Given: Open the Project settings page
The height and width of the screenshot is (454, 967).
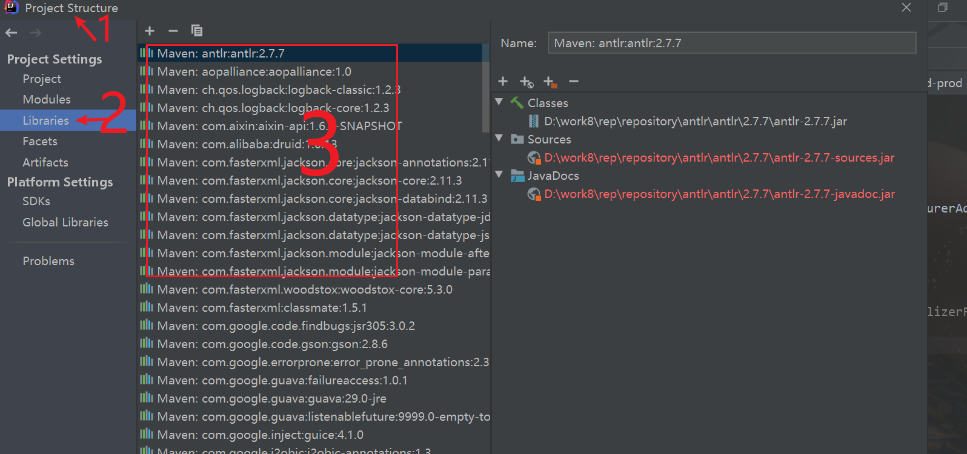Looking at the screenshot, I should coord(42,79).
